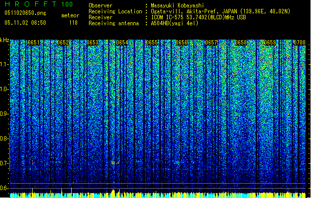The width and height of the screenshot is (311, 198).
Task: Click the HROFFT 1.0.0 title text
Action: click(39, 4)
